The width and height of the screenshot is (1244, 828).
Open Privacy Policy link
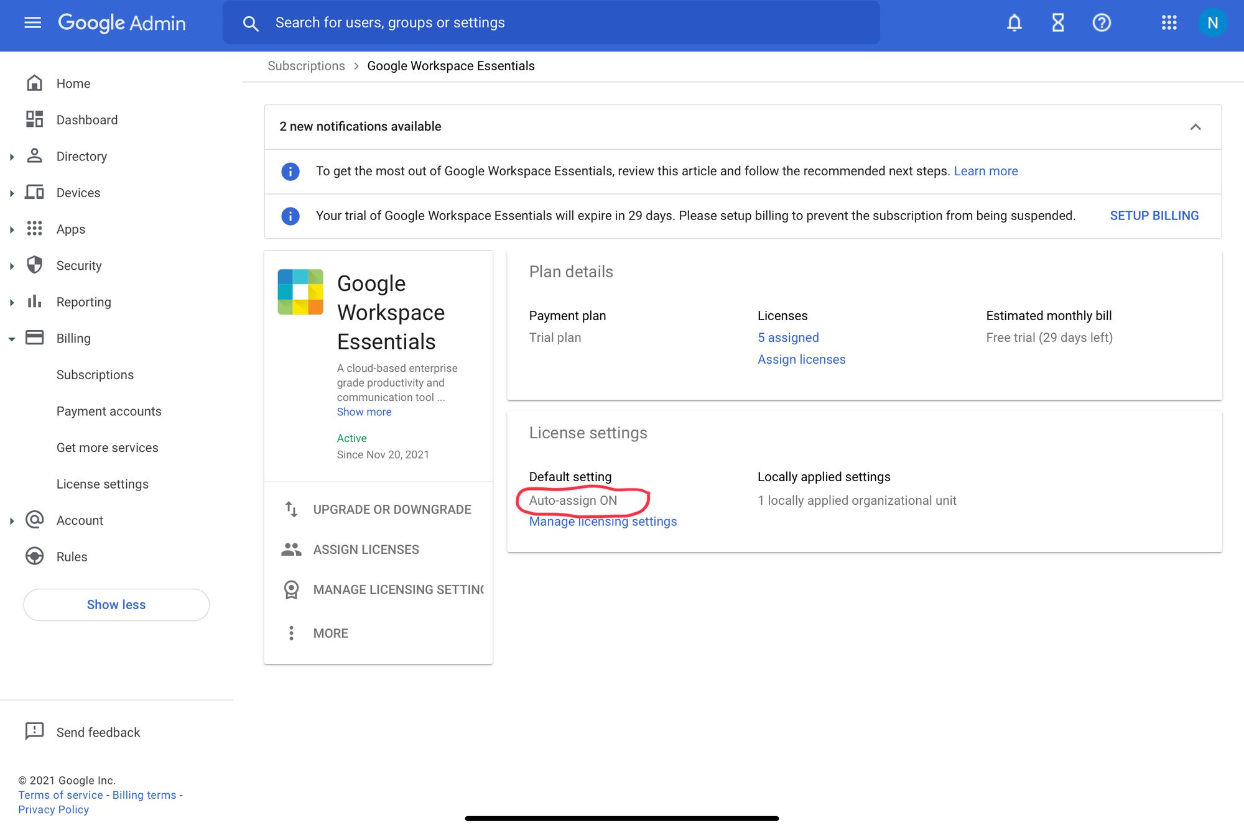53,809
